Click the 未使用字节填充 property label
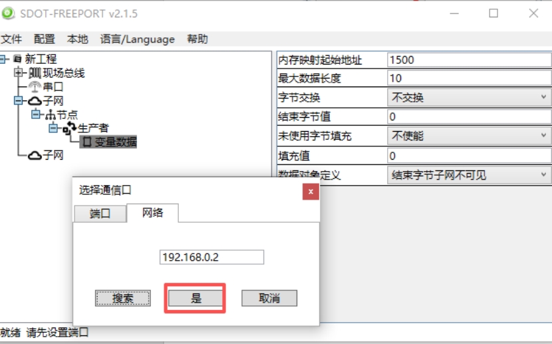This screenshot has width=552, height=344. tap(315, 136)
